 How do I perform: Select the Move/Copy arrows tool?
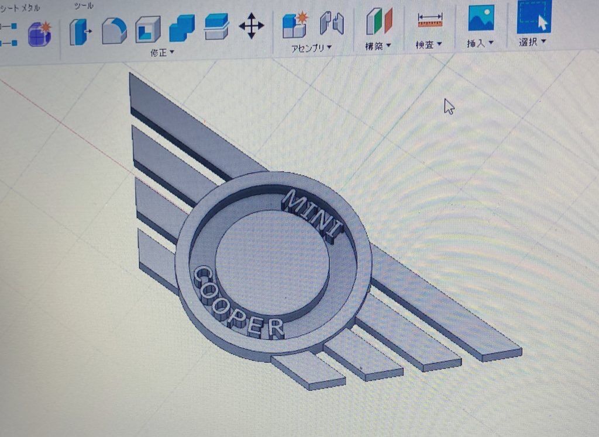click(x=251, y=26)
